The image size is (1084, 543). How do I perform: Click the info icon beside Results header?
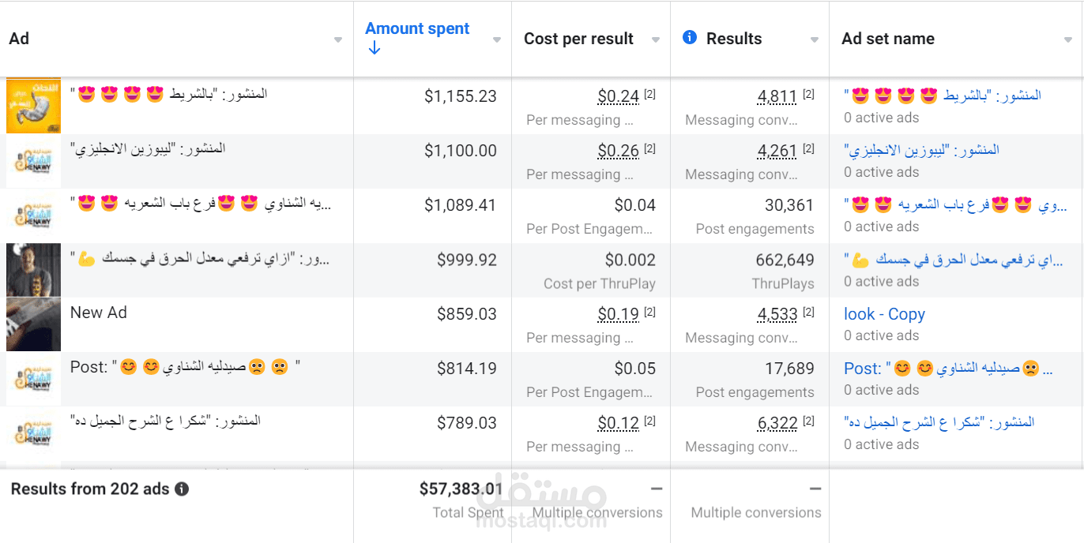point(690,37)
